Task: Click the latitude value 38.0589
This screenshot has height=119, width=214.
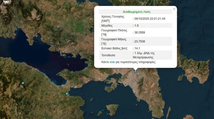Action: point(140,33)
